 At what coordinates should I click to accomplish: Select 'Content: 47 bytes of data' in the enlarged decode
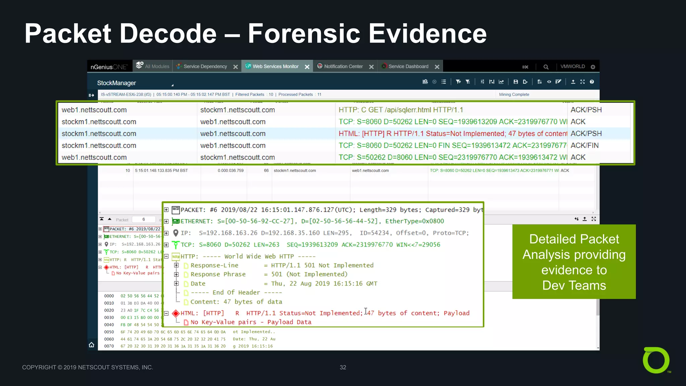pos(236,302)
